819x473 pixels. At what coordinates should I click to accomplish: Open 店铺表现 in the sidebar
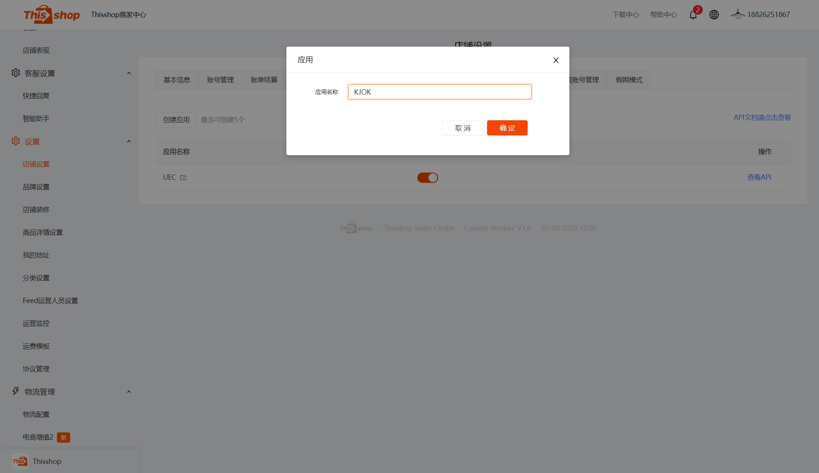point(36,50)
